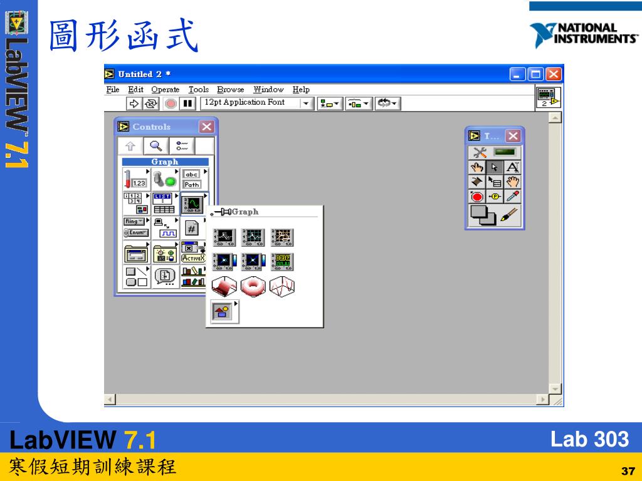Image resolution: width=642 pixels, height=481 pixels.
Task: Open the Array & Cluster subpalette
Action: [x=136, y=204]
